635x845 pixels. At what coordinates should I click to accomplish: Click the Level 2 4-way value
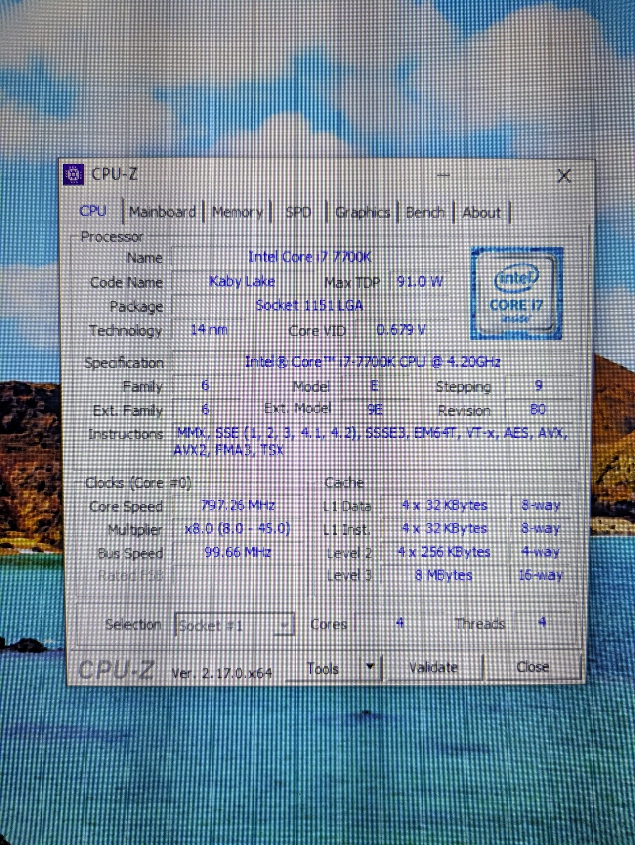coord(540,552)
